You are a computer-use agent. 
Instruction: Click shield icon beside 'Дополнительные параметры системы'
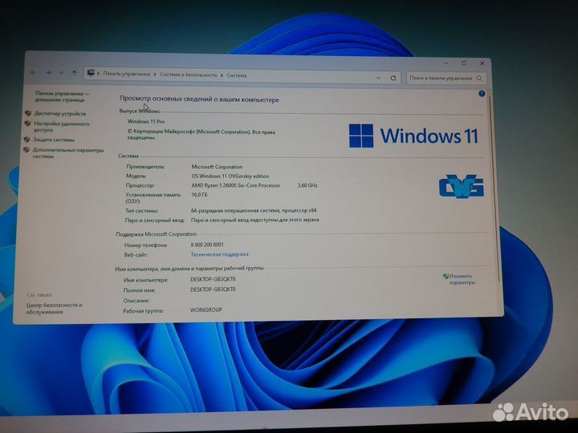[x=26, y=150]
